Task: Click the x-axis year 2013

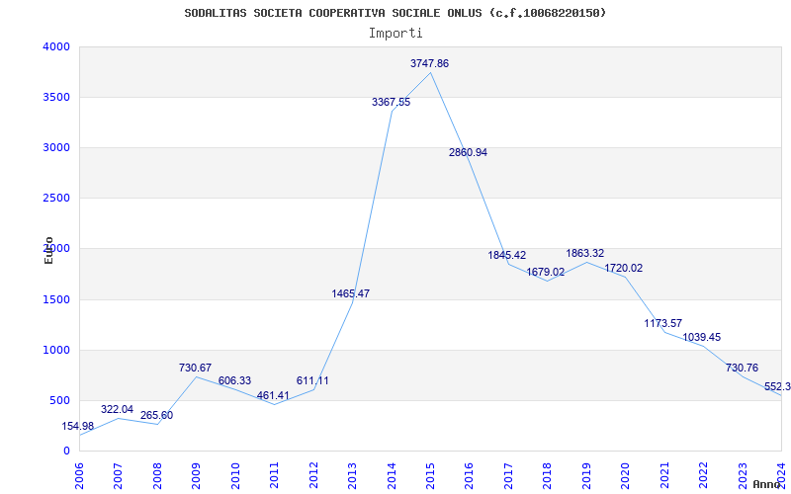Action: coord(352,475)
